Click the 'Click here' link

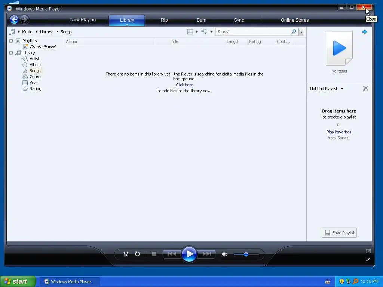(184, 85)
